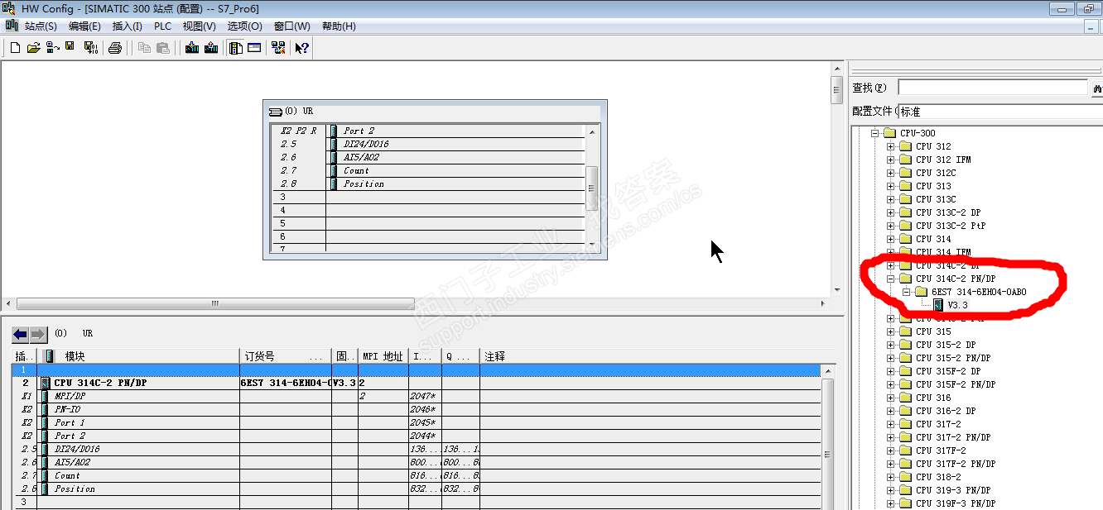The height and width of the screenshot is (510, 1103).
Task: Toggle the hardware catalog view icon
Action: click(236, 48)
